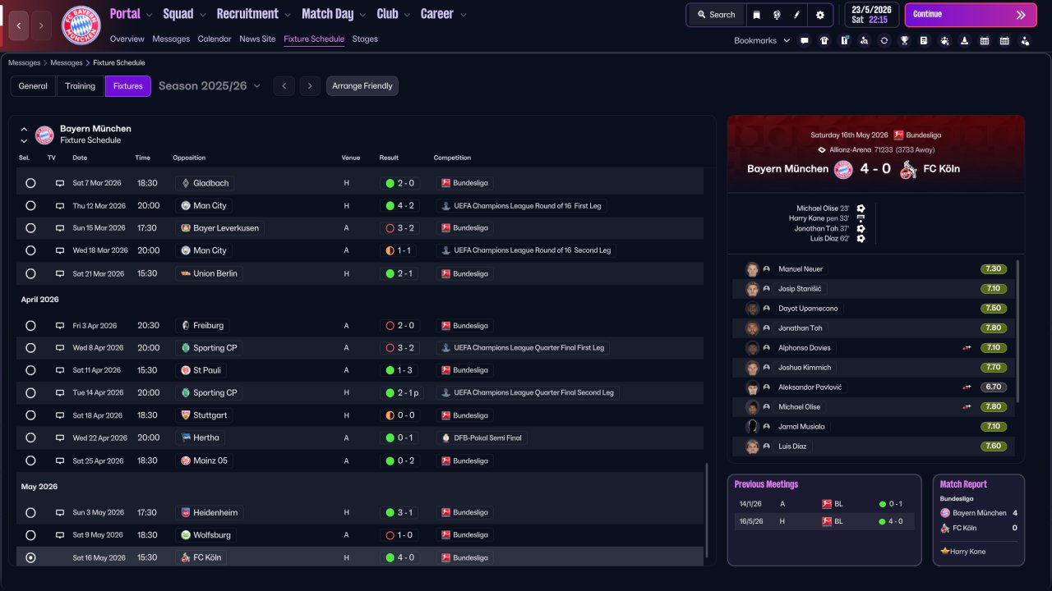
Task: Switch to the General view tab
Action: [x=33, y=86]
